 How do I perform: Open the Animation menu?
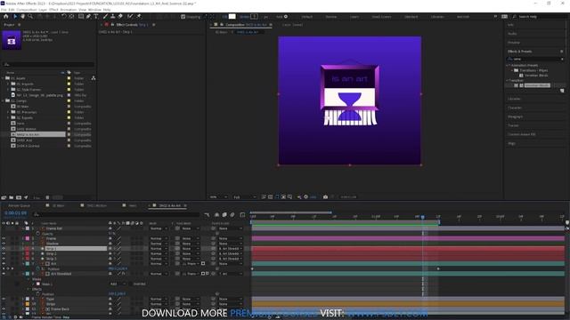69,10
